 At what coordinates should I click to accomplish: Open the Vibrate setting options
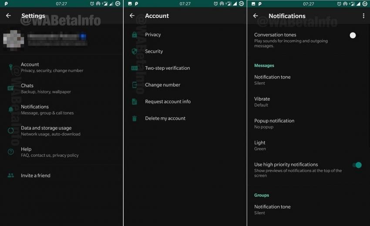point(262,101)
